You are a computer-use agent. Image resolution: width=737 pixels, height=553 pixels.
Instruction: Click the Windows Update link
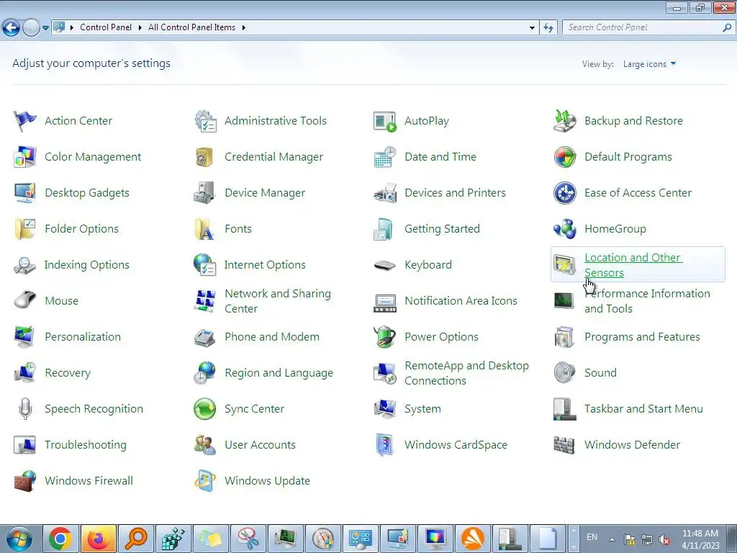tap(268, 480)
